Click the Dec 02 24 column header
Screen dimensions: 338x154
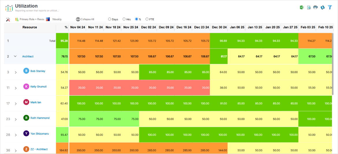(148, 27)
